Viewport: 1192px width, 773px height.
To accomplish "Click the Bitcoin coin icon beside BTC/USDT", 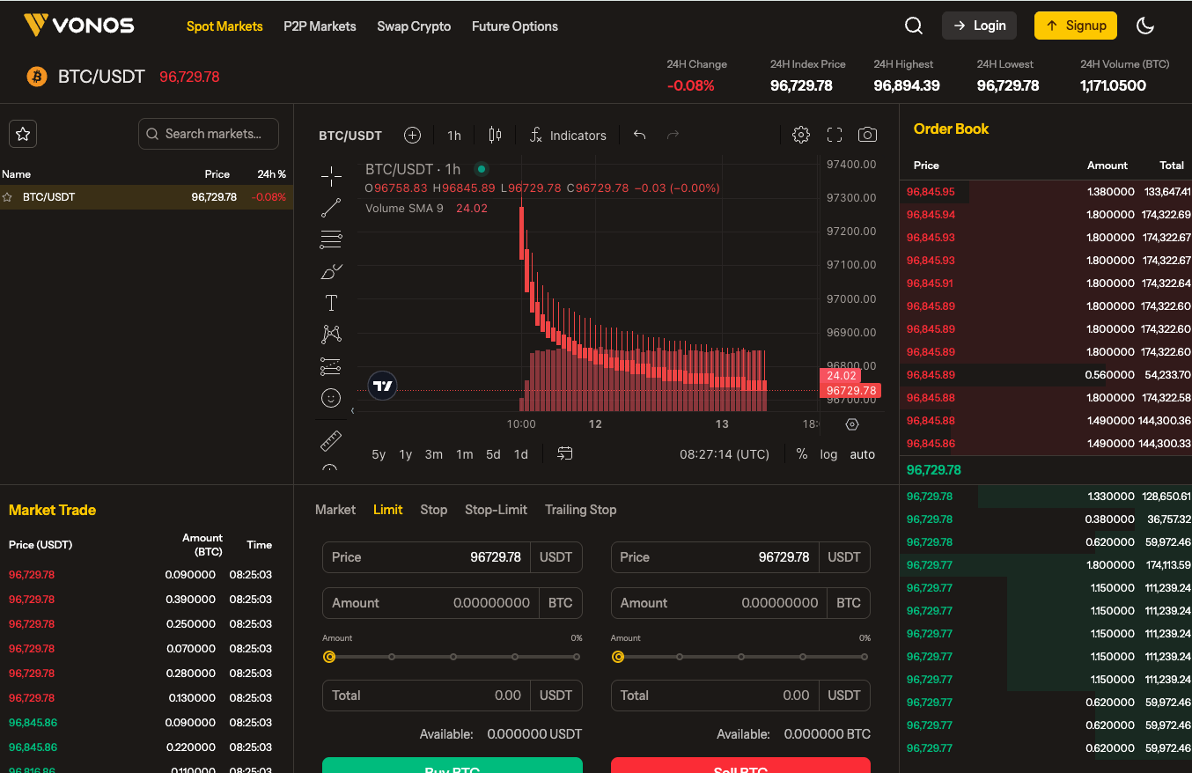I will tap(37, 77).
